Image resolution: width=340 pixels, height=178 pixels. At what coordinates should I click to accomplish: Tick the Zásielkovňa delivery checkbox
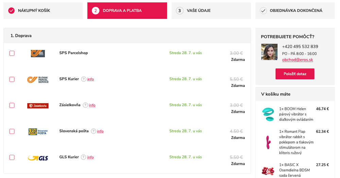12,106
